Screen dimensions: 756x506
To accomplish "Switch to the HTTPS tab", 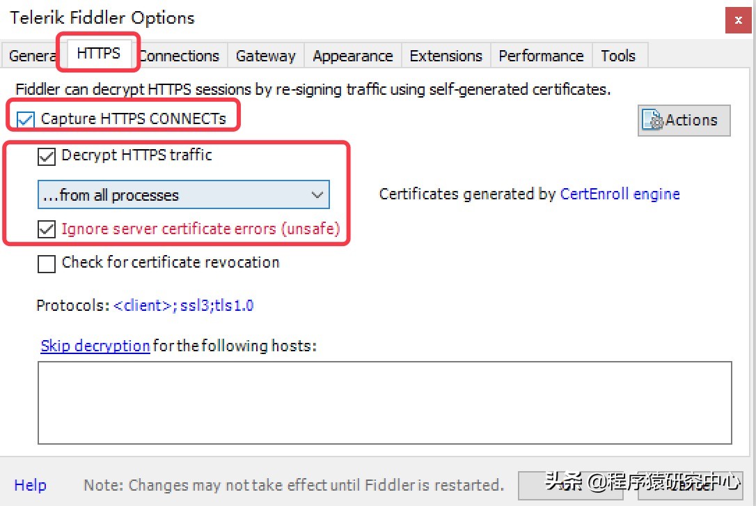I will (97, 54).
